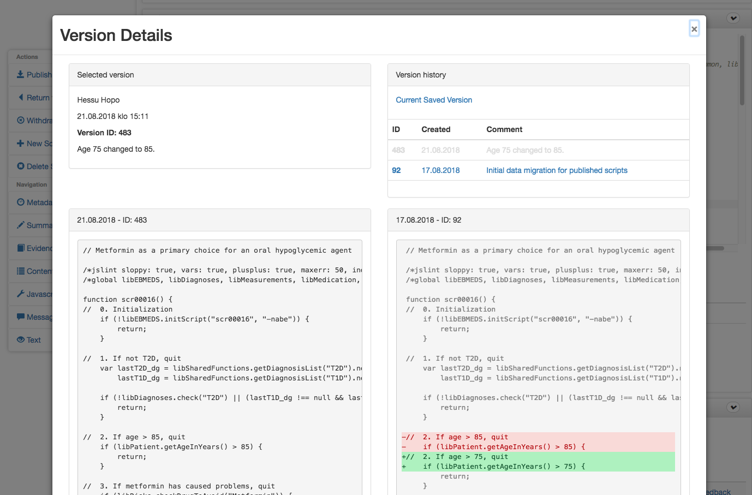
Task: Open 'Initial data migration for published scripts' comment
Action: (557, 170)
